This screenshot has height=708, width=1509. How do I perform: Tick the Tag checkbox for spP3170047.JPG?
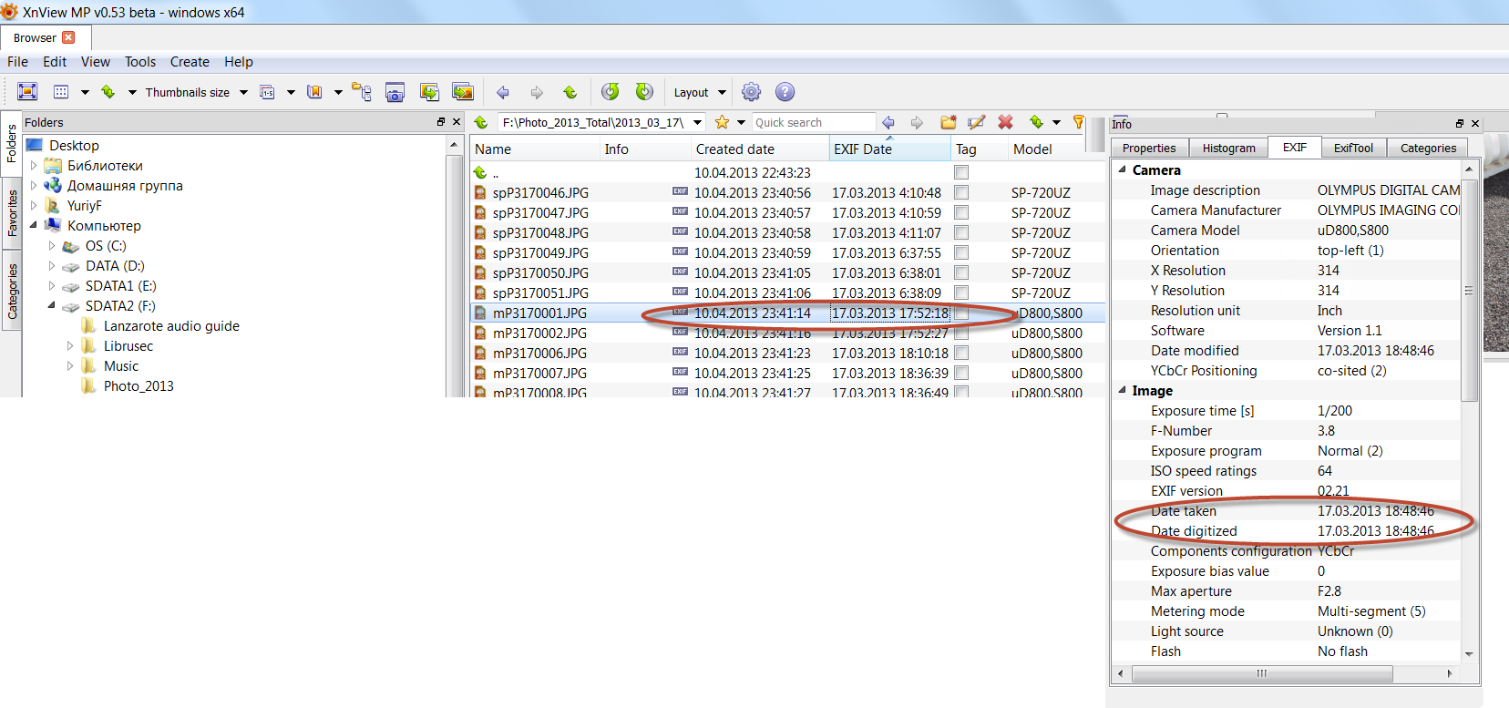pos(961,212)
